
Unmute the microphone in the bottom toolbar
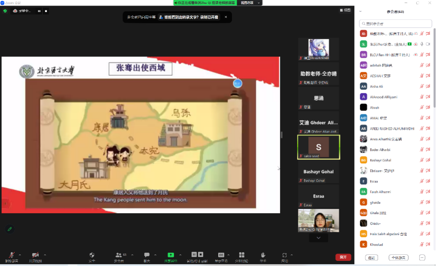tap(12, 255)
